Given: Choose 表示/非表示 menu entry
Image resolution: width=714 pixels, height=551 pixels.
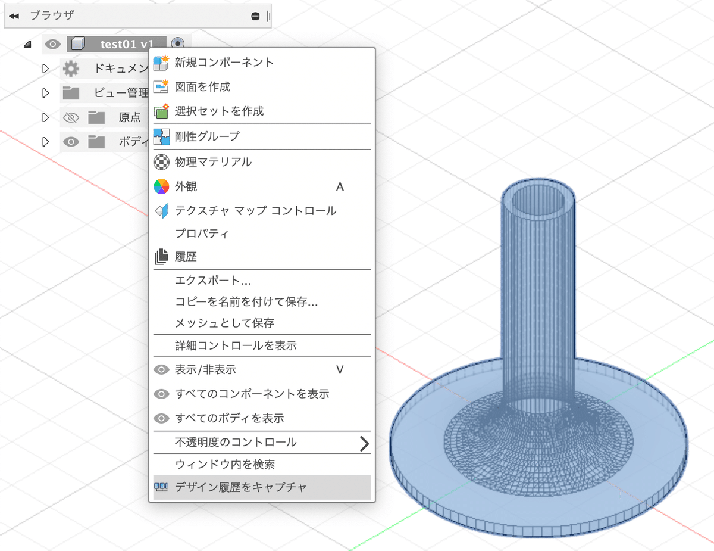Looking at the screenshot, I should click(x=262, y=370).
